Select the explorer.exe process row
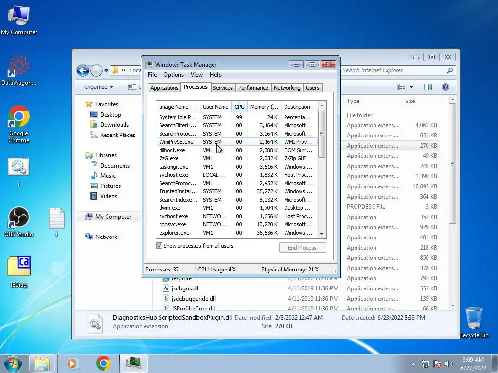This screenshot has width=498, height=373. pos(237,233)
